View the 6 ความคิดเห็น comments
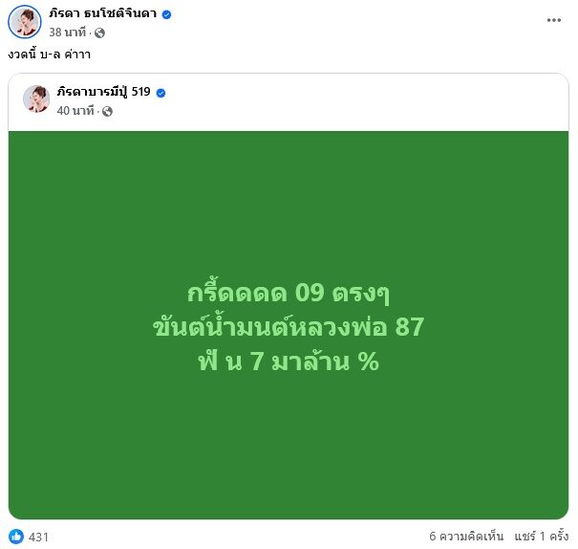 (466, 536)
